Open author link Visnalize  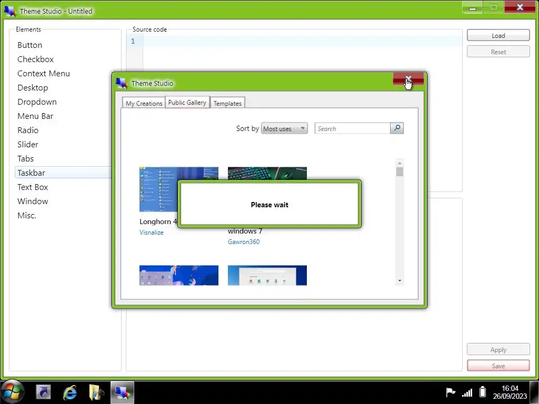pyautogui.click(x=152, y=232)
